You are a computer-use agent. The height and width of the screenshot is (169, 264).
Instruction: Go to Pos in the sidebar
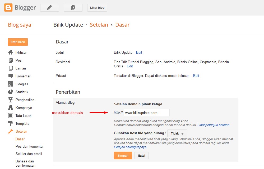(18, 60)
